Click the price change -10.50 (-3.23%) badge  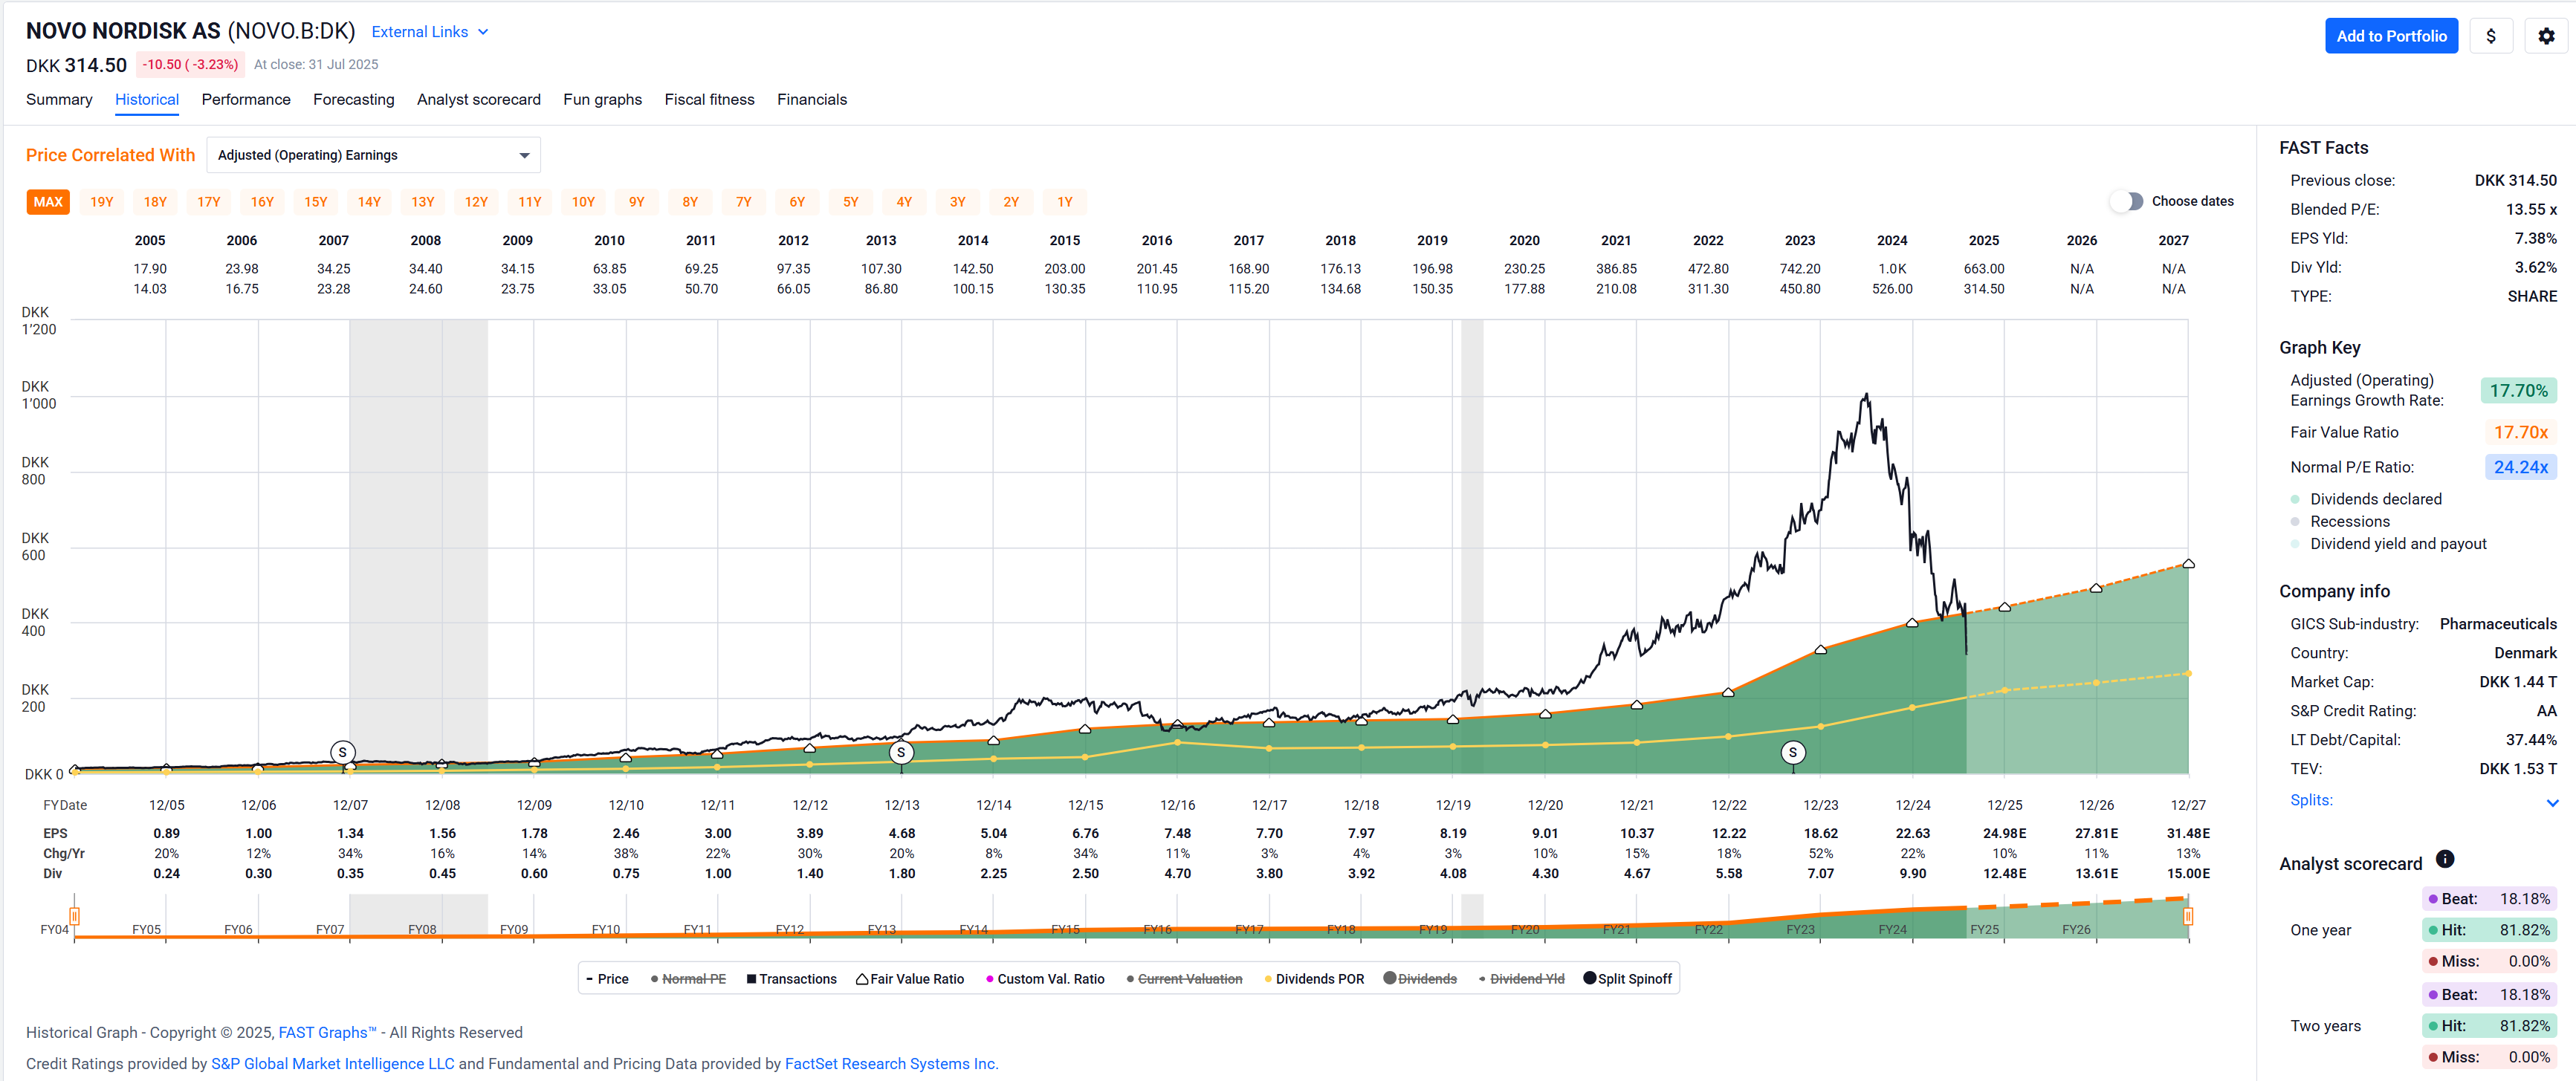click(x=190, y=64)
